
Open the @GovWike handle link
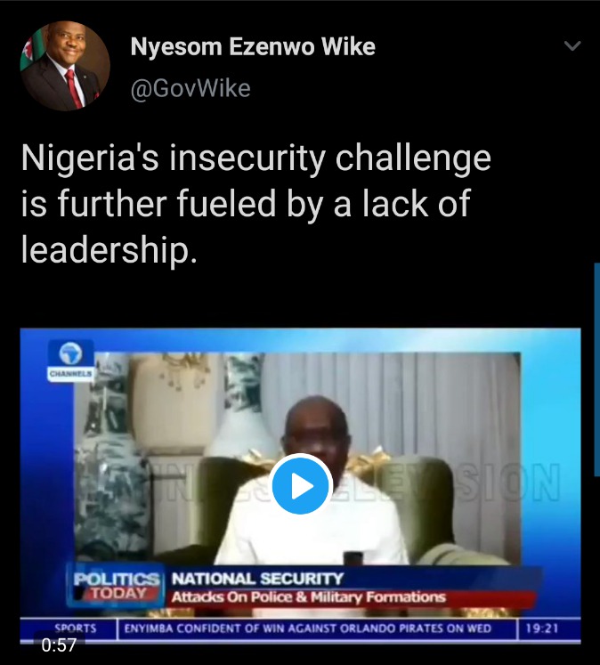click(x=191, y=89)
